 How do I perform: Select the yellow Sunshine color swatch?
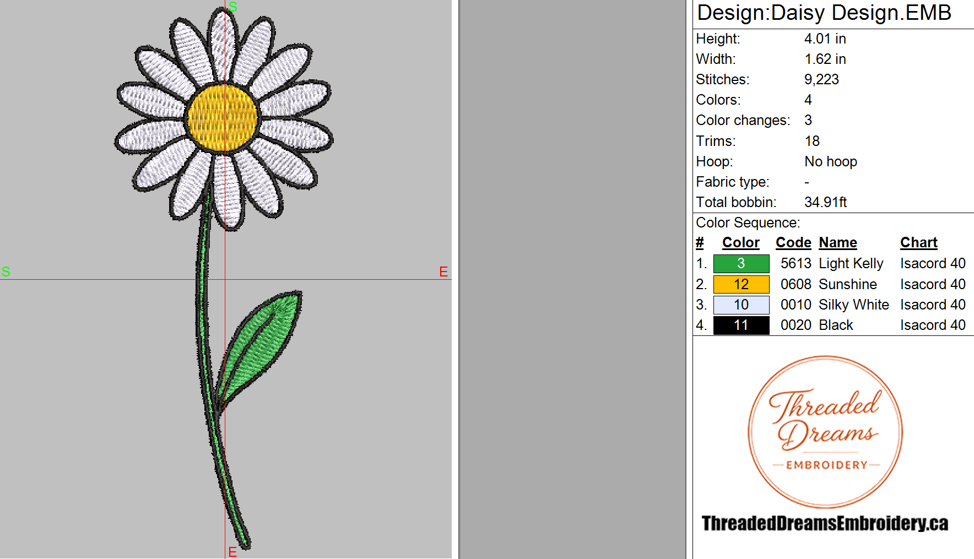click(741, 284)
